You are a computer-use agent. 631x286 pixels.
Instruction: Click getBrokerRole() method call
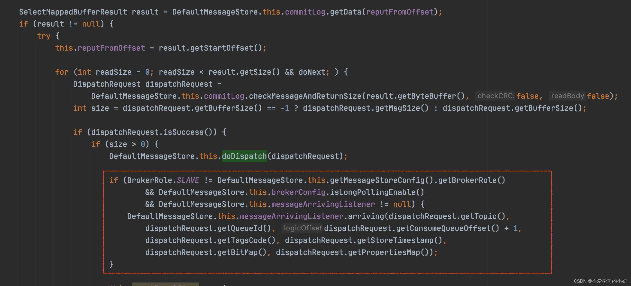tap(472, 180)
